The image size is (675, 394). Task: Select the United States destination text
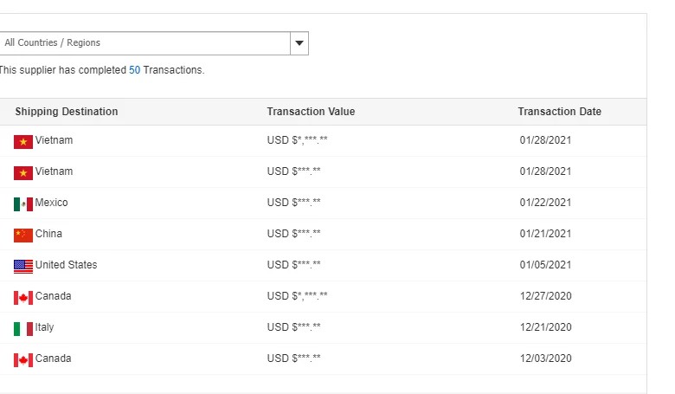coord(66,265)
